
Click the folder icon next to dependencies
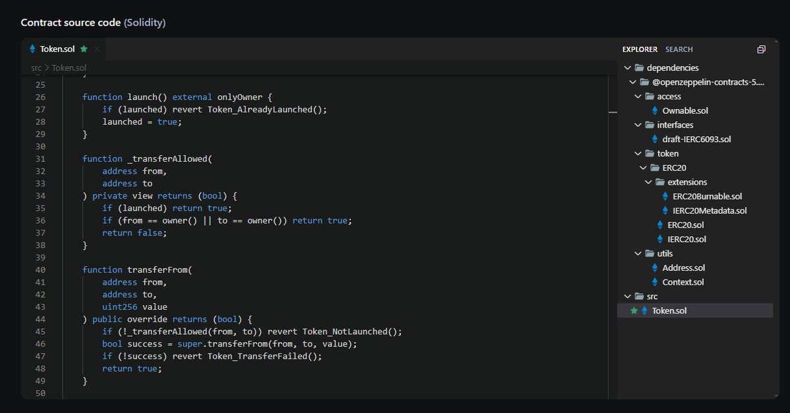tap(639, 68)
